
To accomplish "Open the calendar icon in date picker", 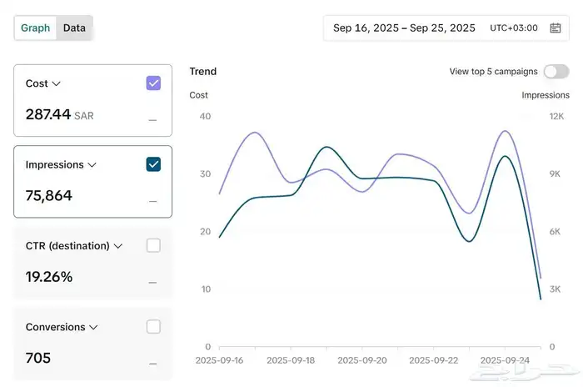I will pyautogui.click(x=556, y=28).
